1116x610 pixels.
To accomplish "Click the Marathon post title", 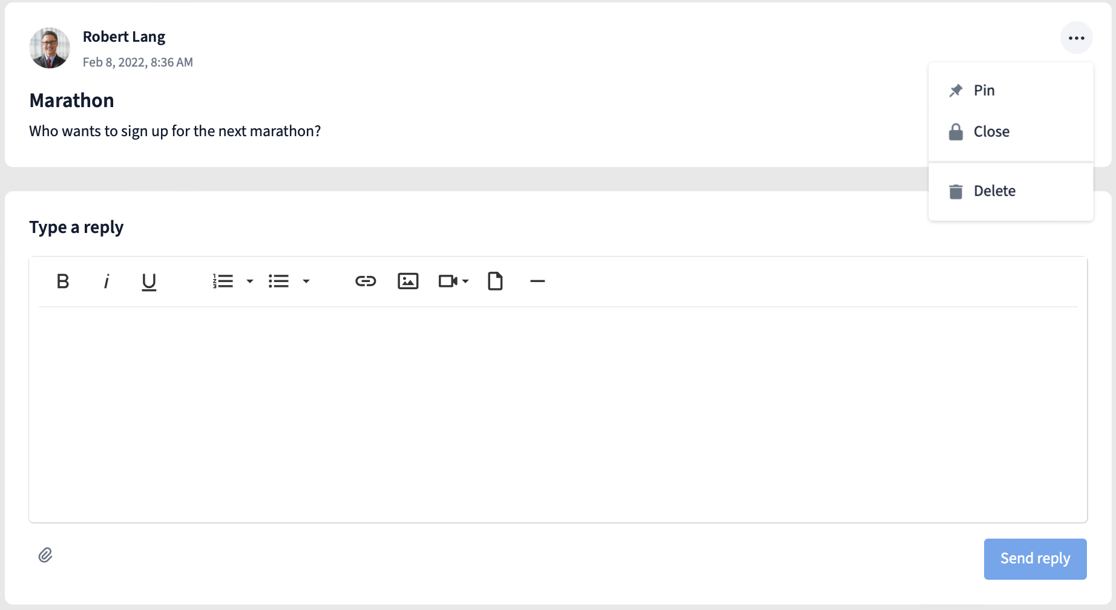I will [x=71, y=100].
